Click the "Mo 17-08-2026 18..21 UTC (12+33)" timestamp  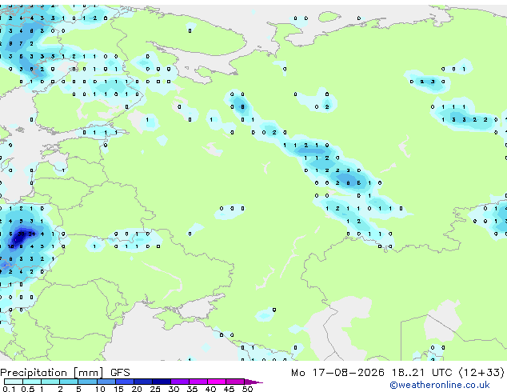pos(397,373)
